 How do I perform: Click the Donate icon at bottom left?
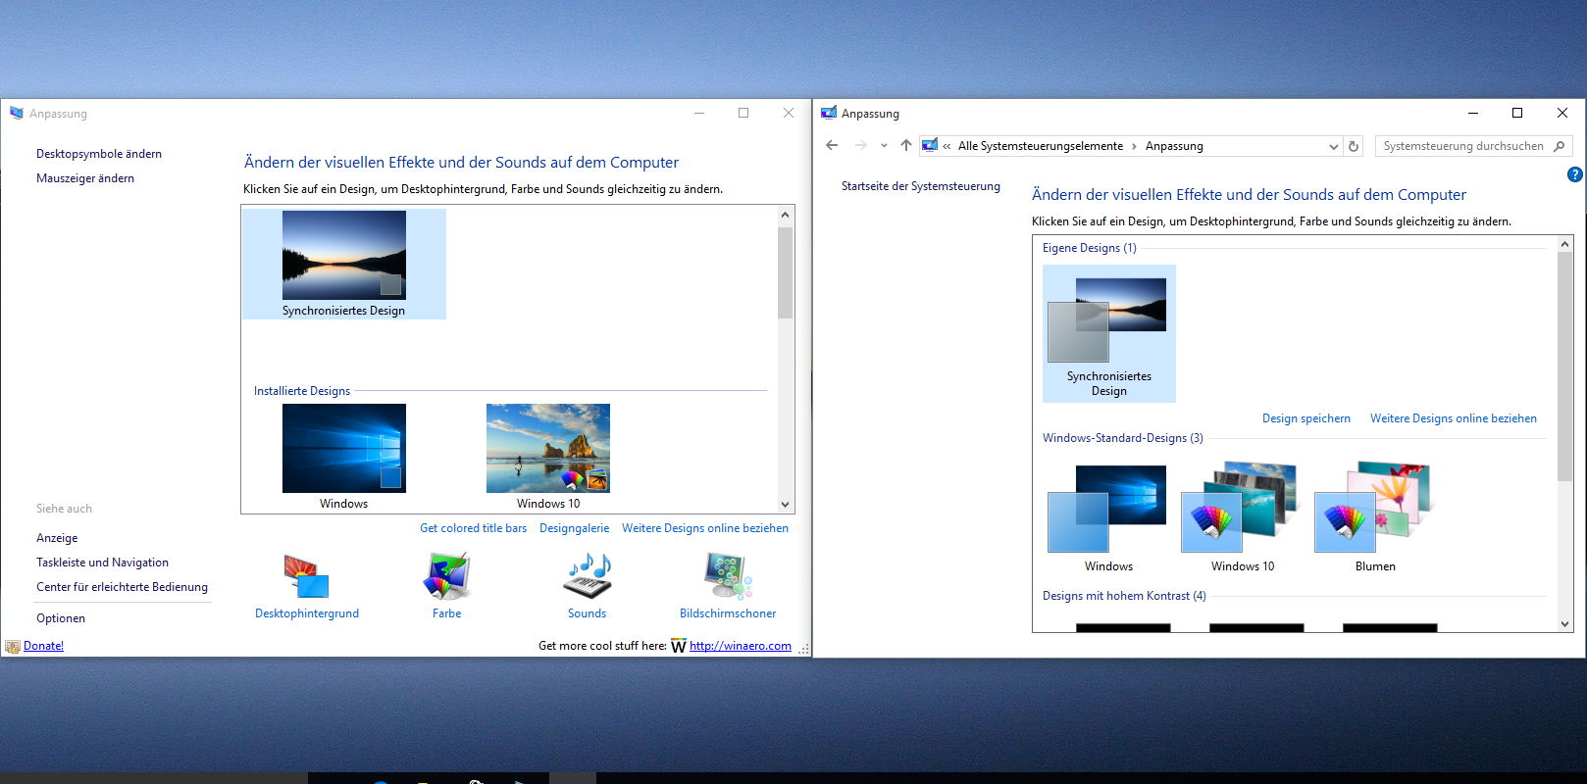tap(13, 647)
